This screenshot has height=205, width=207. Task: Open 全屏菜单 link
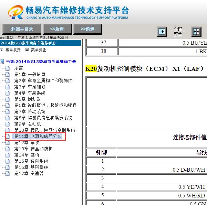point(178,32)
